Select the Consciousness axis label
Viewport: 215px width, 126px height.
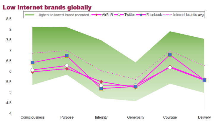pos(32,117)
